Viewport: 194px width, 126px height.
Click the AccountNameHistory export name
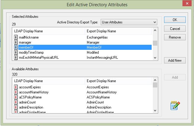tap(102, 92)
